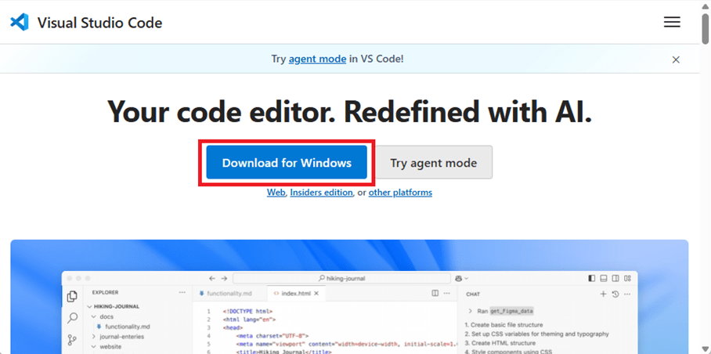Follow the agent mode banner link
Screen dimensions: 711x354
(317, 59)
